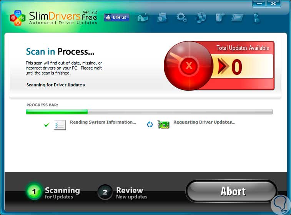Viewport: 291px width, 215px height.
Task: Click 'Requesting Driver Updates...' text
Action: point(205,122)
